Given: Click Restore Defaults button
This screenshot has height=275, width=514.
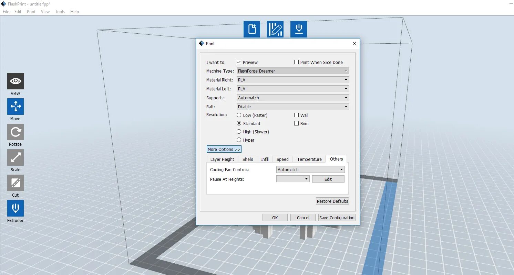Looking at the screenshot, I should [x=332, y=201].
